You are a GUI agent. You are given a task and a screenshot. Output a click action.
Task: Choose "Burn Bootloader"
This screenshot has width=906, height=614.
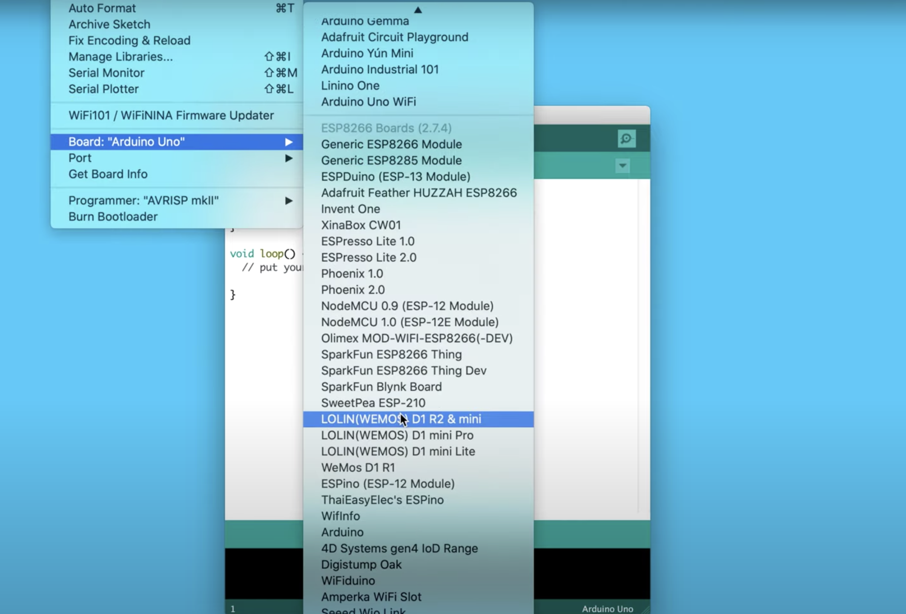[x=113, y=216]
